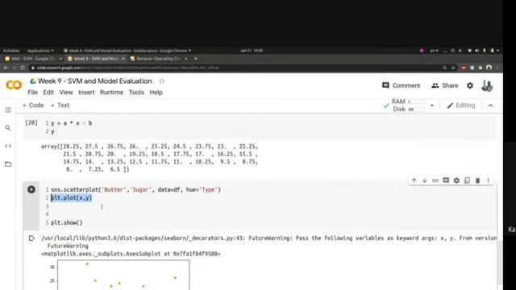
Task: Expand the RAM and Disk runtime dropdown
Action: coord(432,106)
